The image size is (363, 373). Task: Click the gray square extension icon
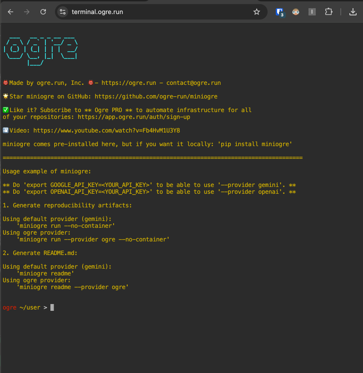click(x=312, y=12)
